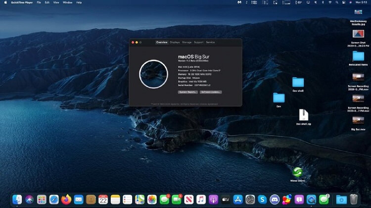This screenshot has width=371, height=208.
Task: Open the Wi-Fi menu bar icon
Action: (x=330, y=2)
